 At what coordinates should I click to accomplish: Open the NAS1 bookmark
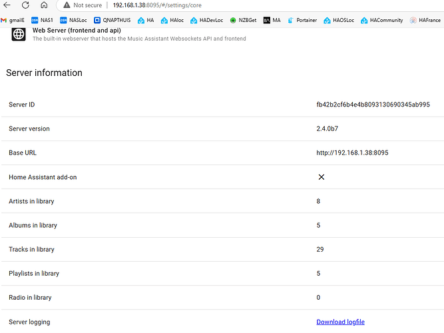[42, 20]
